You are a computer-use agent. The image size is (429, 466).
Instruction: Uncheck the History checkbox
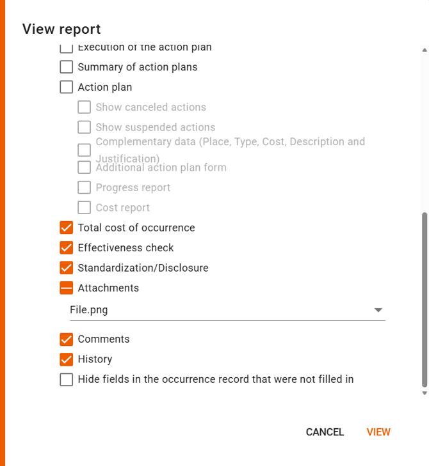point(67,359)
